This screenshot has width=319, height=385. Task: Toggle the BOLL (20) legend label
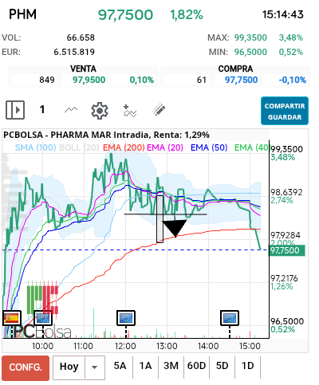coord(79,147)
